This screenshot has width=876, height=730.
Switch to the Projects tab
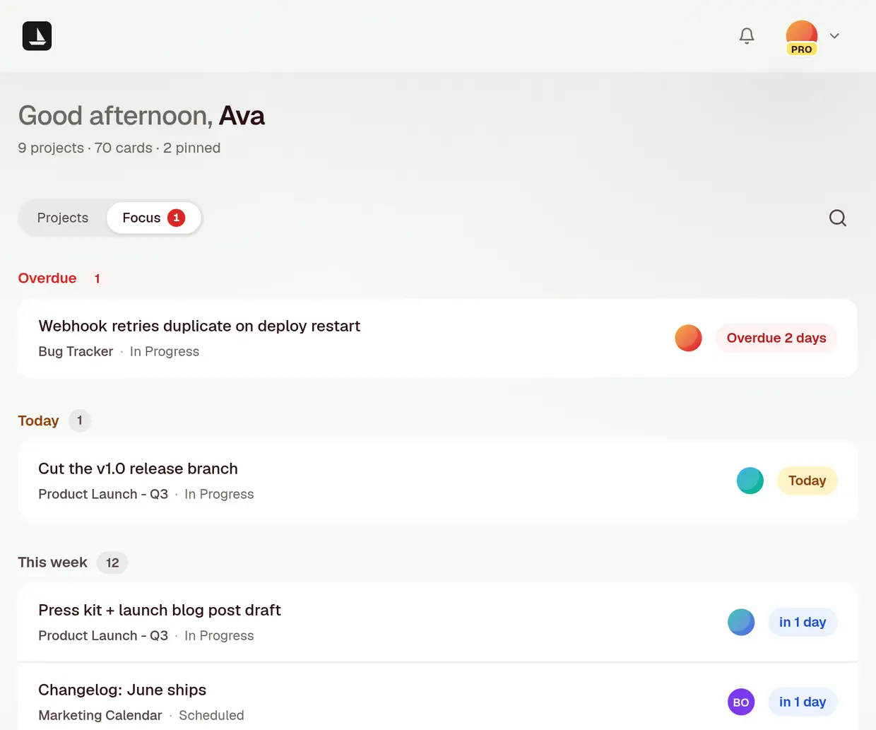63,218
